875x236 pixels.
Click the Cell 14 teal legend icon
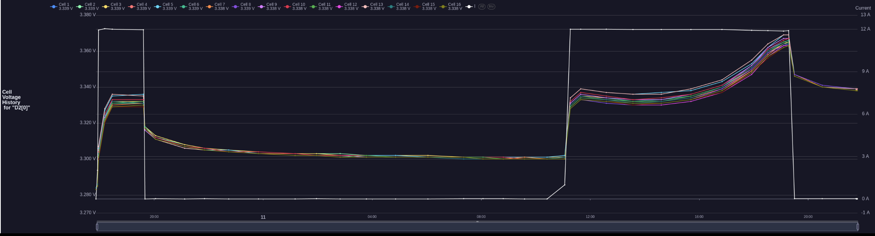391,7
